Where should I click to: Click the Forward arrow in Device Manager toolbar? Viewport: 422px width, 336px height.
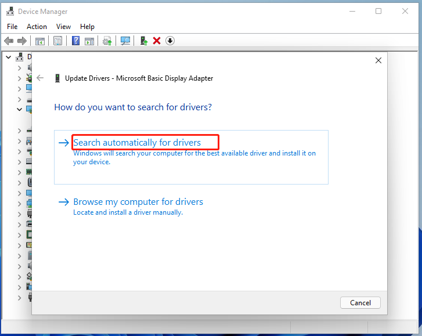pos(22,41)
